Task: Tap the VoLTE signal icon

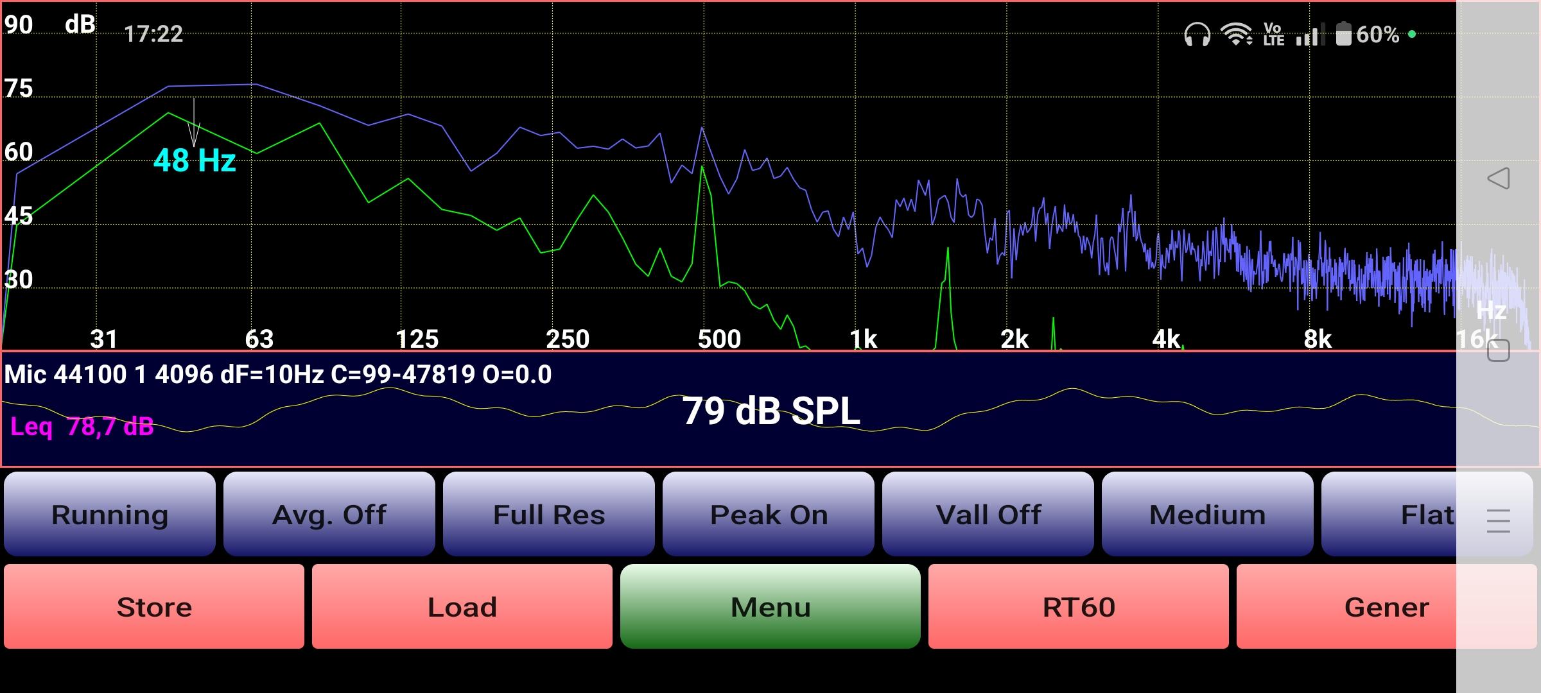Action: point(1273,35)
